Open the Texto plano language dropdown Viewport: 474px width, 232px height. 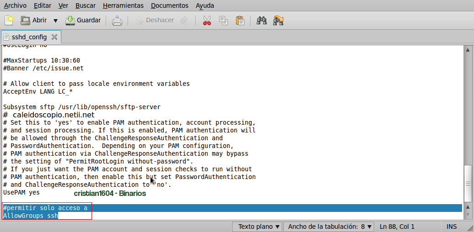pos(258,227)
